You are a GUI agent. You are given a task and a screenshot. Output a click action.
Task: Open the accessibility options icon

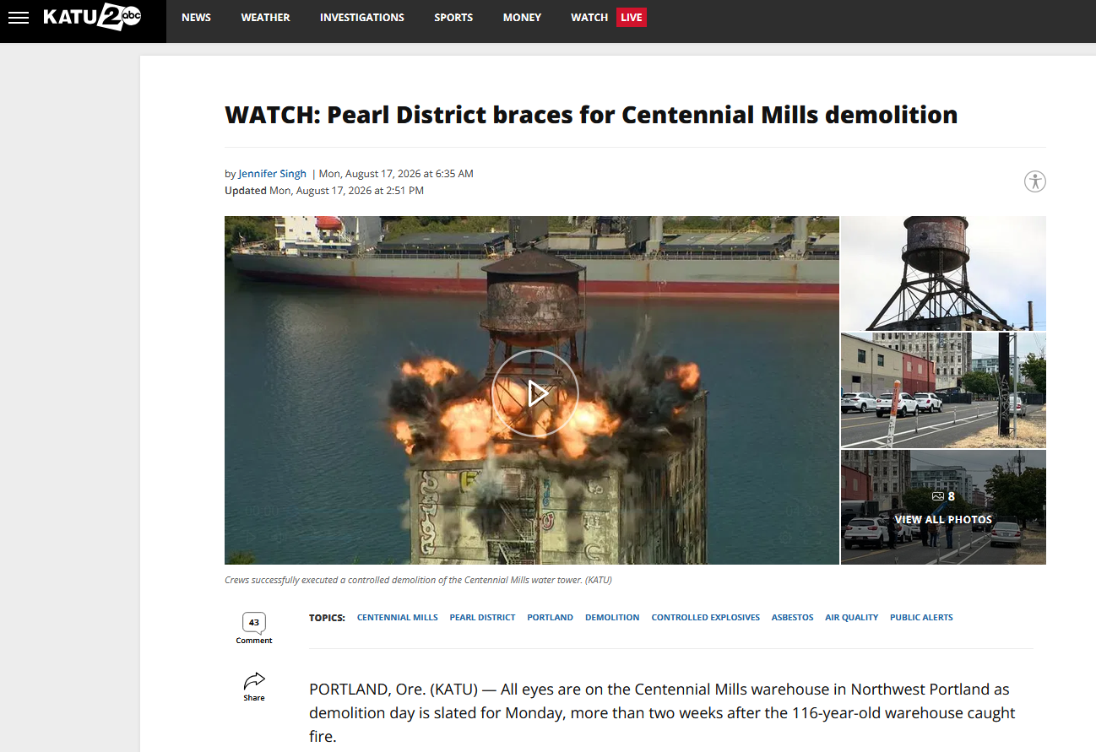pyautogui.click(x=1034, y=181)
